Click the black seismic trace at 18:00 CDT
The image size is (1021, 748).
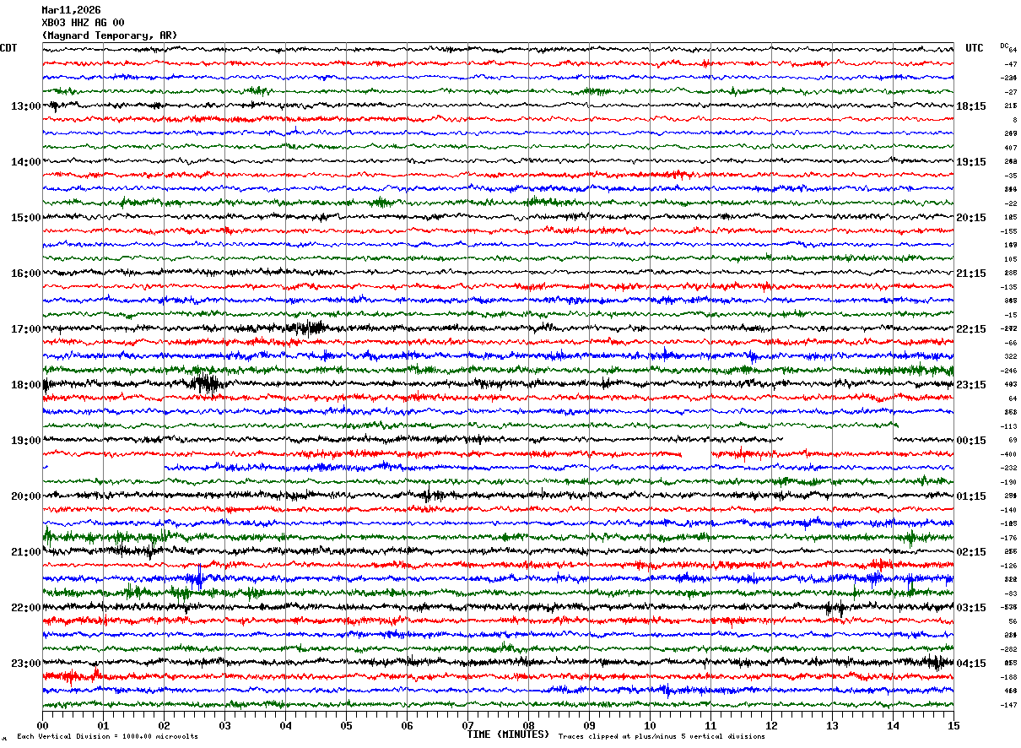pyautogui.click(x=498, y=384)
